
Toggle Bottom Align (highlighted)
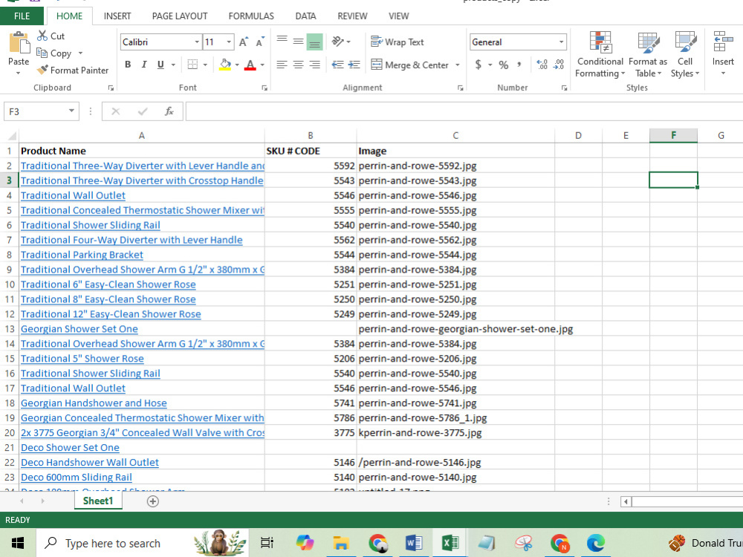[314, 42]
